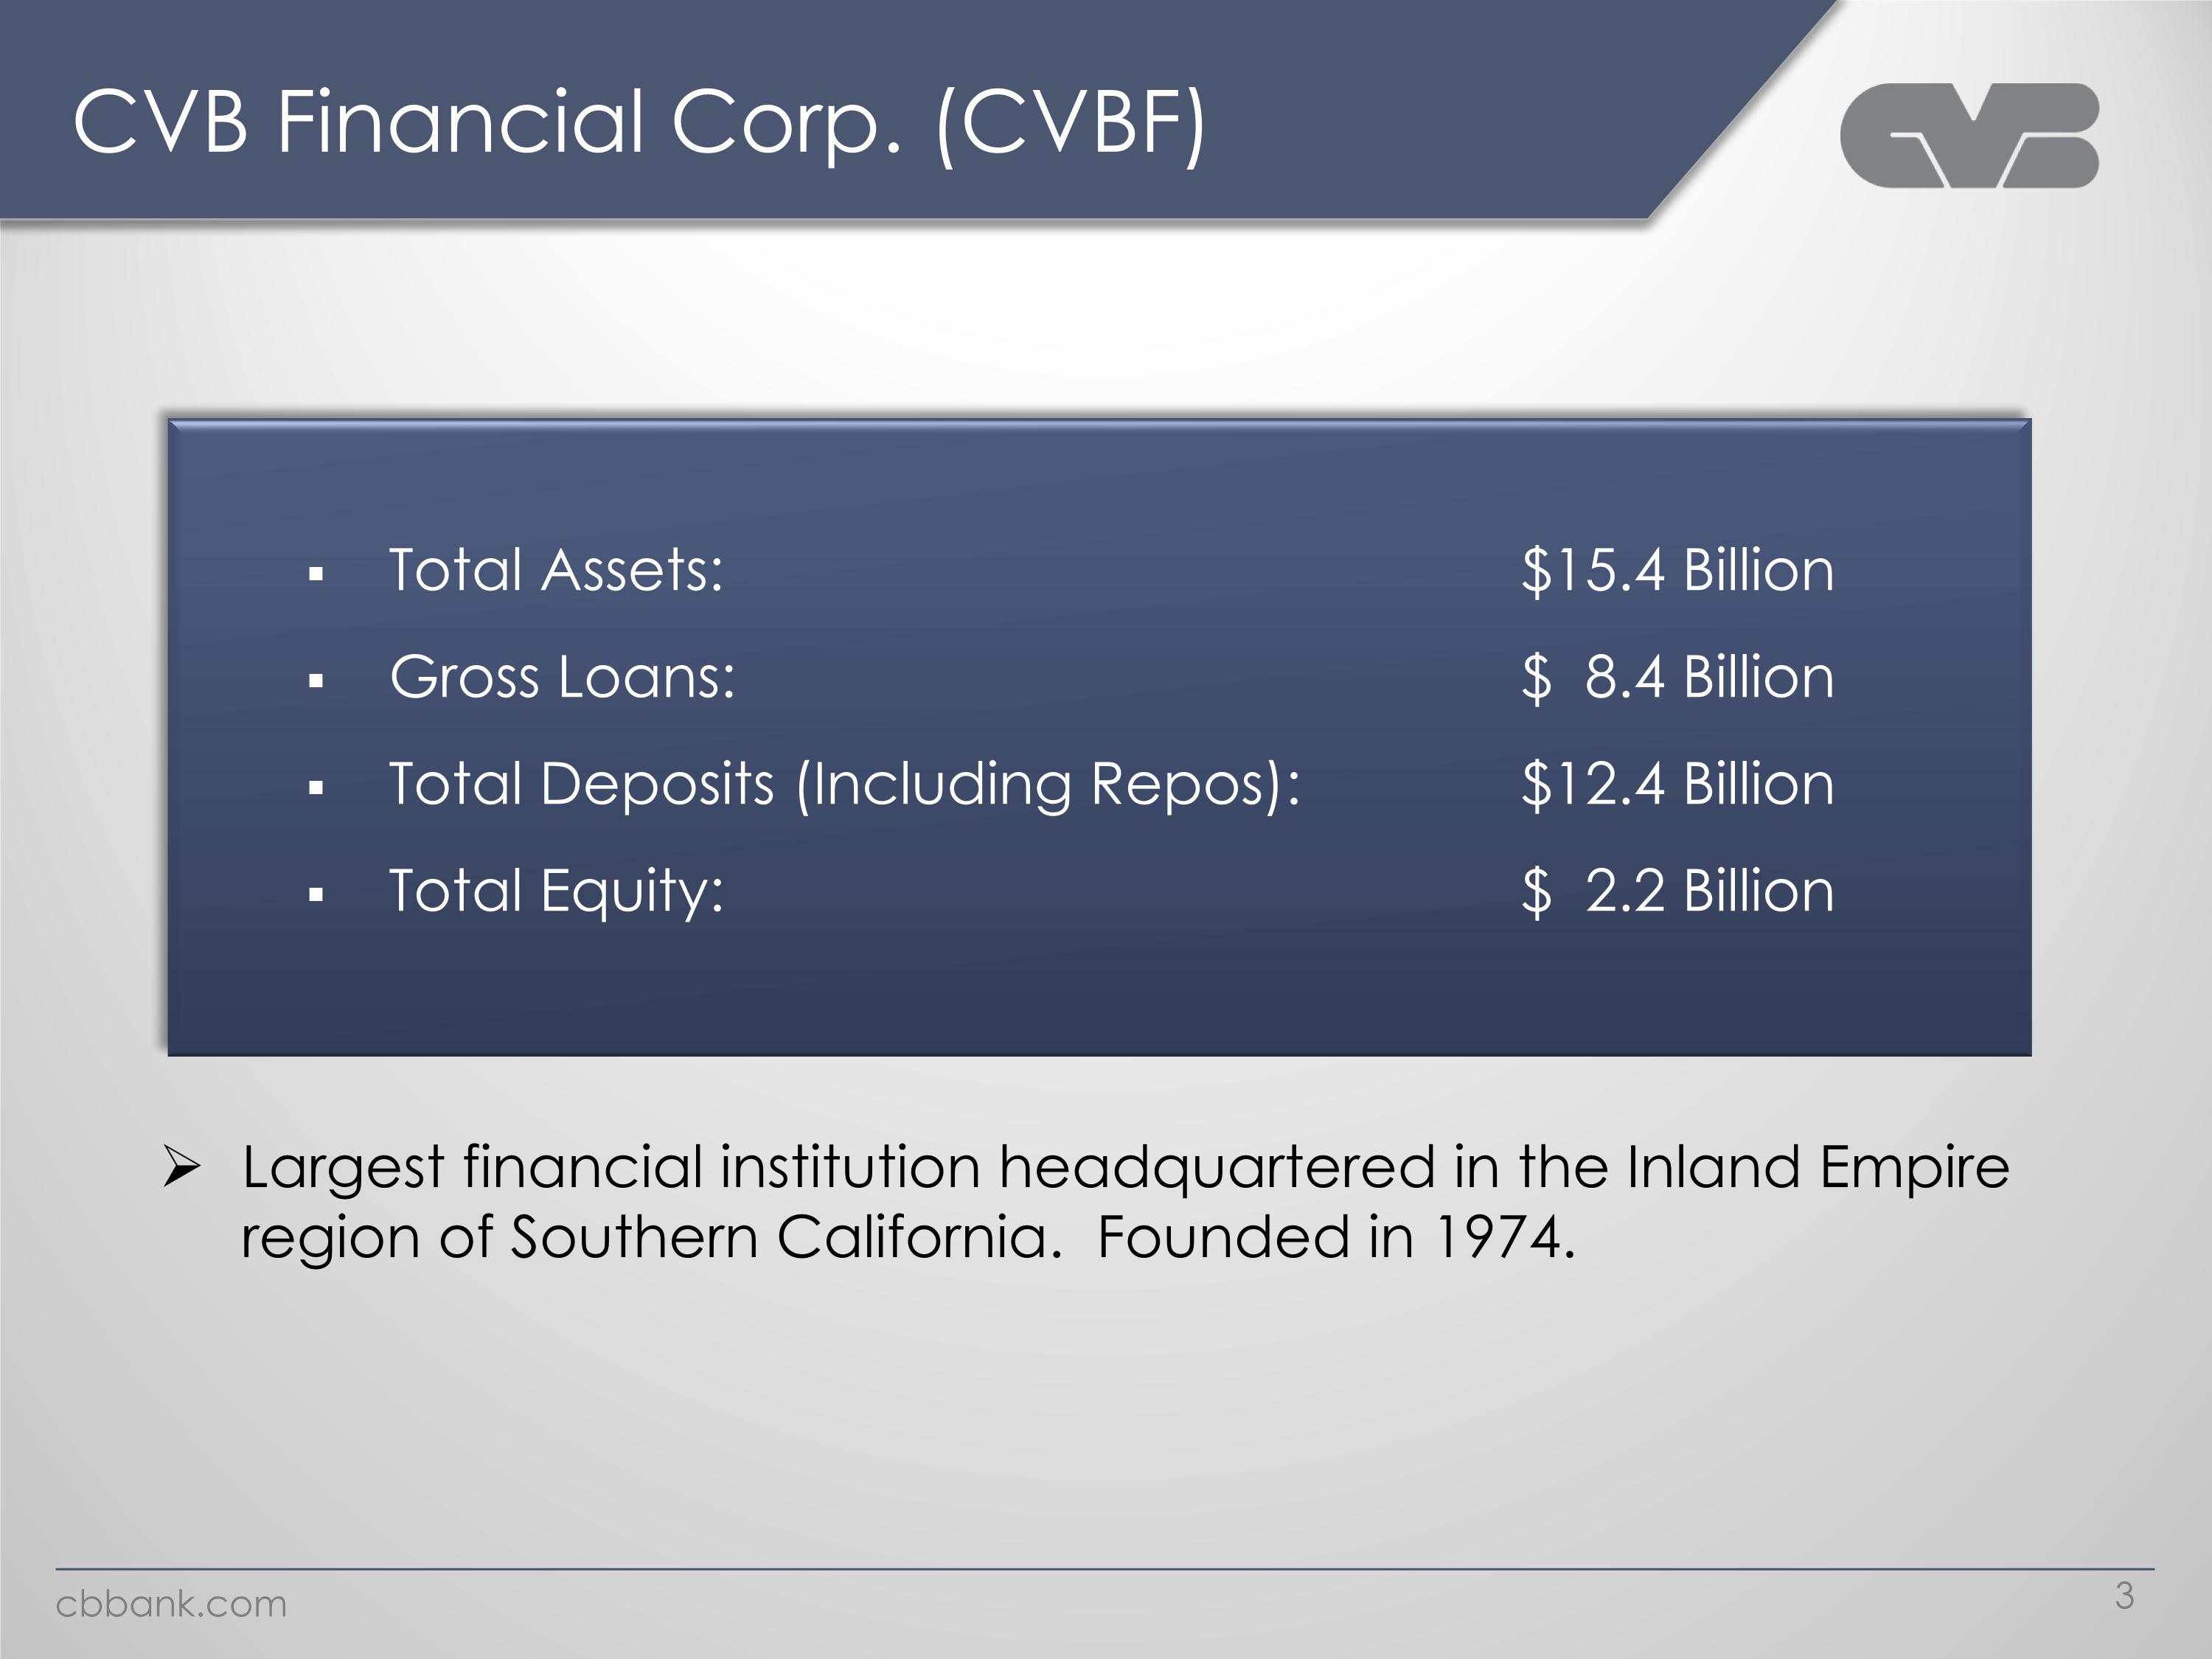Click the CVB logo in the header
Screen dimensions: 2212x1659
pos(1968,135)
